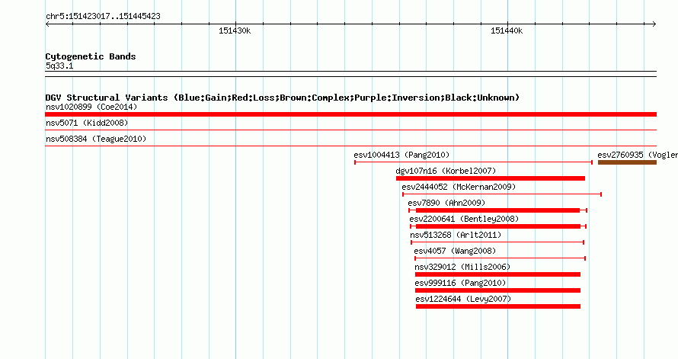Click the thin nsv513268 variant line
The height and width of the screenshot is (359, 678).
point(497,242)
